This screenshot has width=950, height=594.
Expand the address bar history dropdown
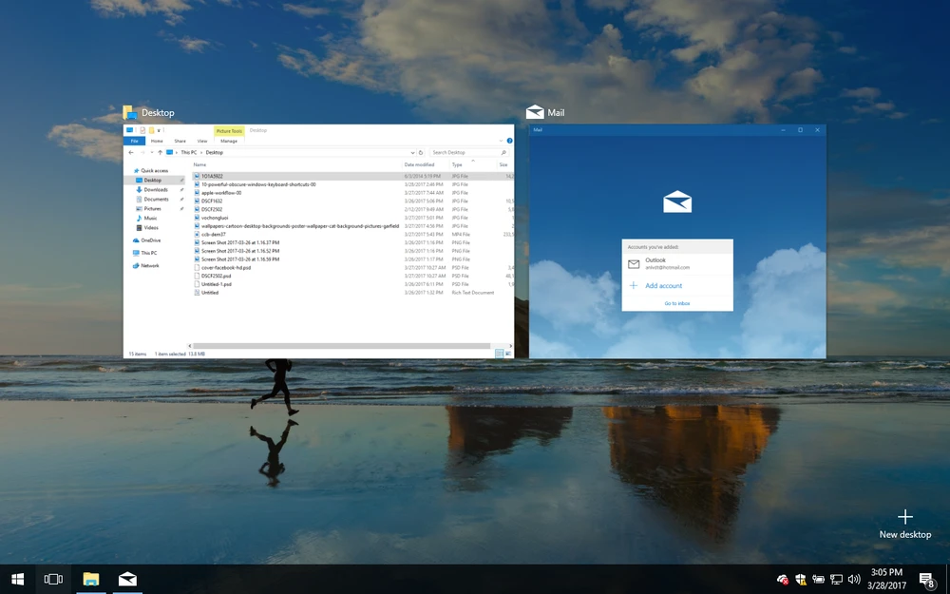(413, 152)
